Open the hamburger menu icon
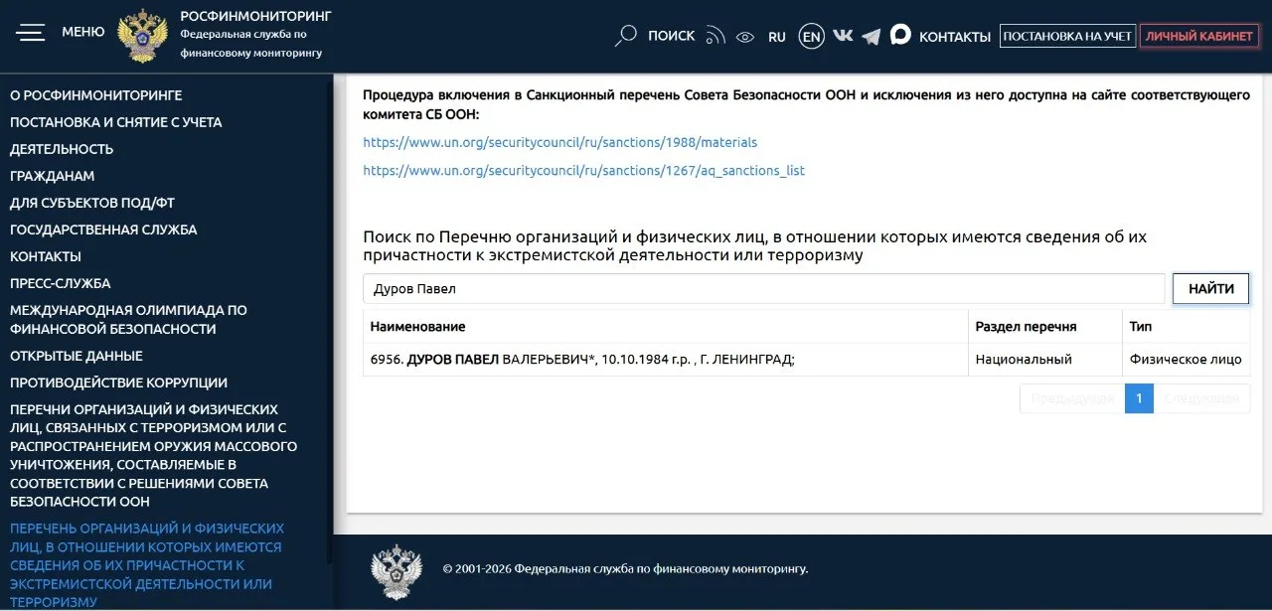 pos(31,33)
